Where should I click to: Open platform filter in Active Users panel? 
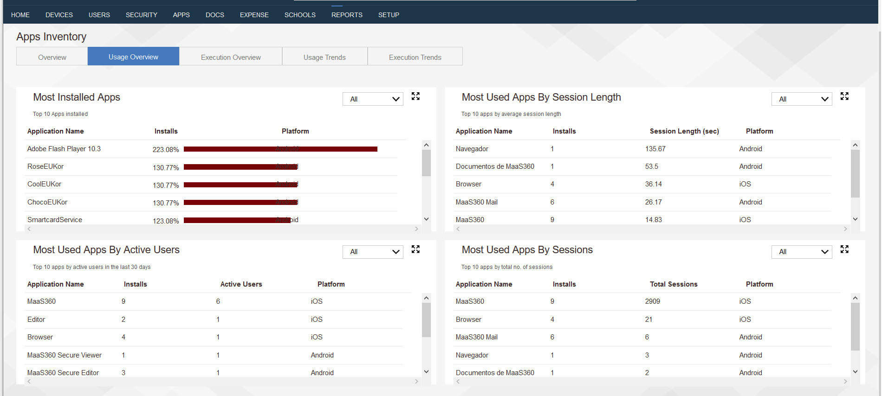[x=373, y=252]
